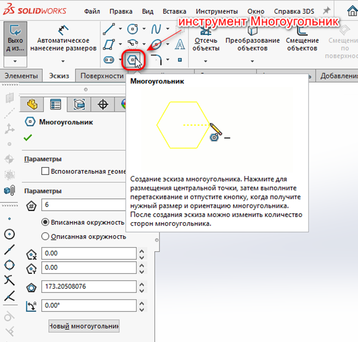Switch to the Добавления tab
Screen dimensions: 358x342
[338, 75]
